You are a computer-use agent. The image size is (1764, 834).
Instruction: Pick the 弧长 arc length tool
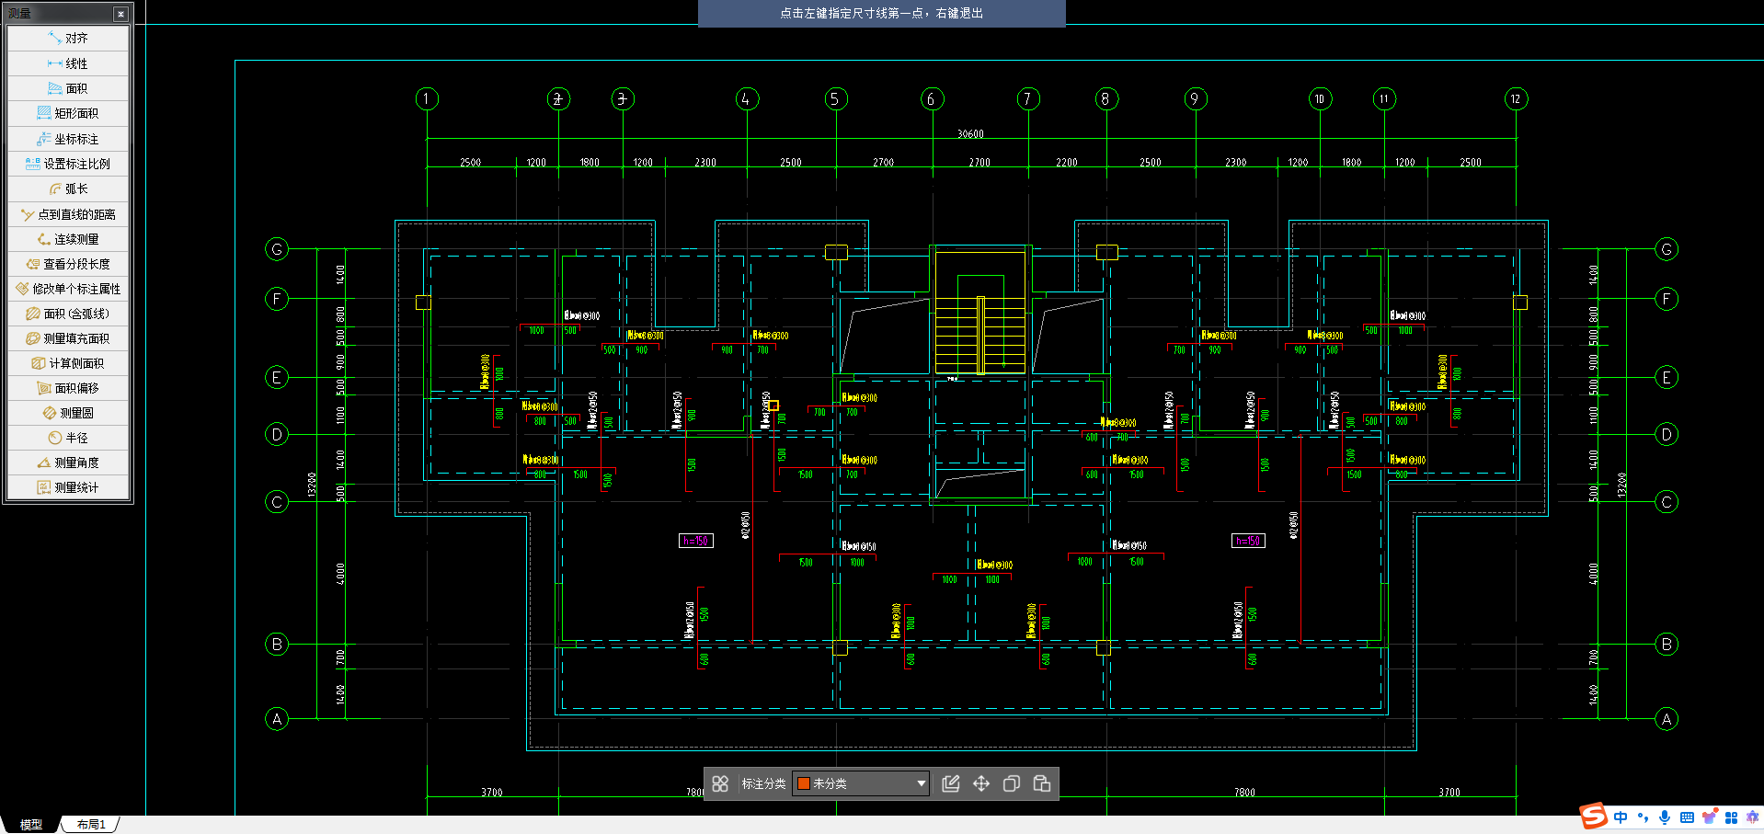[68, 189]
